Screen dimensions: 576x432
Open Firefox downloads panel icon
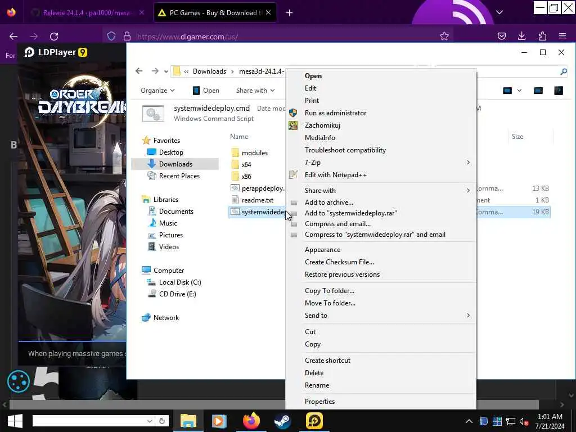point(521,36)
